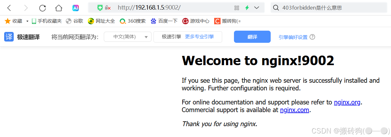Image resolution: width=391 pixels, height=137 pixels.
Task: Click the 'Welcome to nginx!9002' heading
Action: pos(258,61)
